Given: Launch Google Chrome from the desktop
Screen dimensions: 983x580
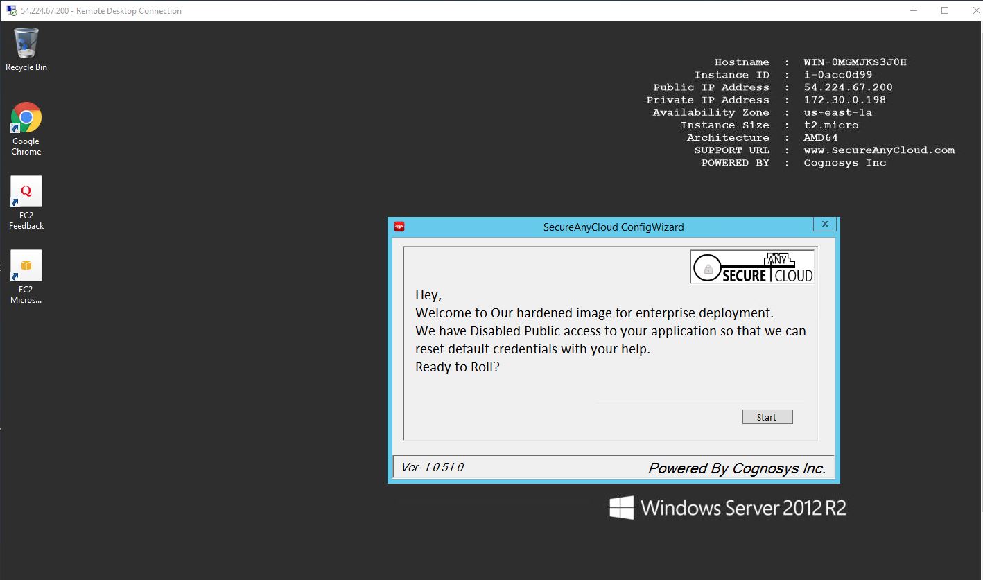Looking at the screenshot, I should click(x=26, y=118).
